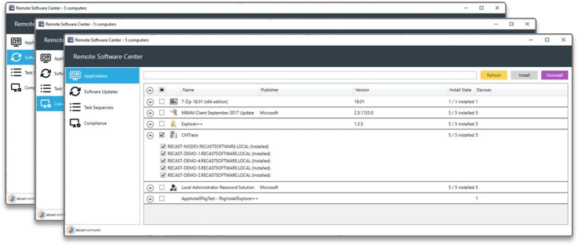This screenshot has width=578, height=245.
Task: Open Applications section in front window
Action: point(103,76)
